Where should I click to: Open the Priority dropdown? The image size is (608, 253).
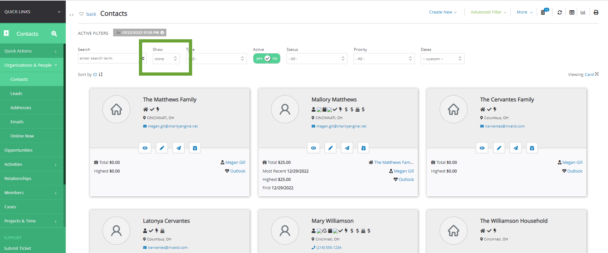coord(384,59)
